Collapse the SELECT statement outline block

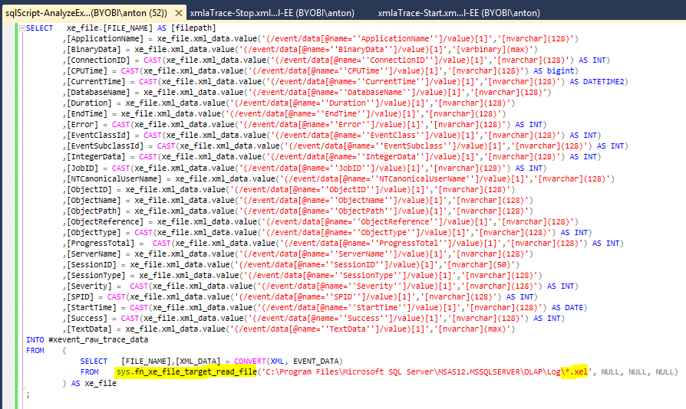(22, 28)
